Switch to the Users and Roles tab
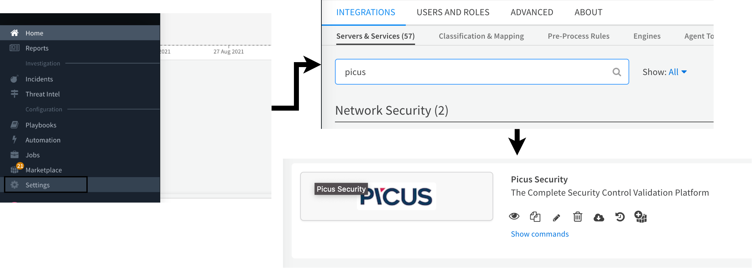 click(x=453, y=12)
